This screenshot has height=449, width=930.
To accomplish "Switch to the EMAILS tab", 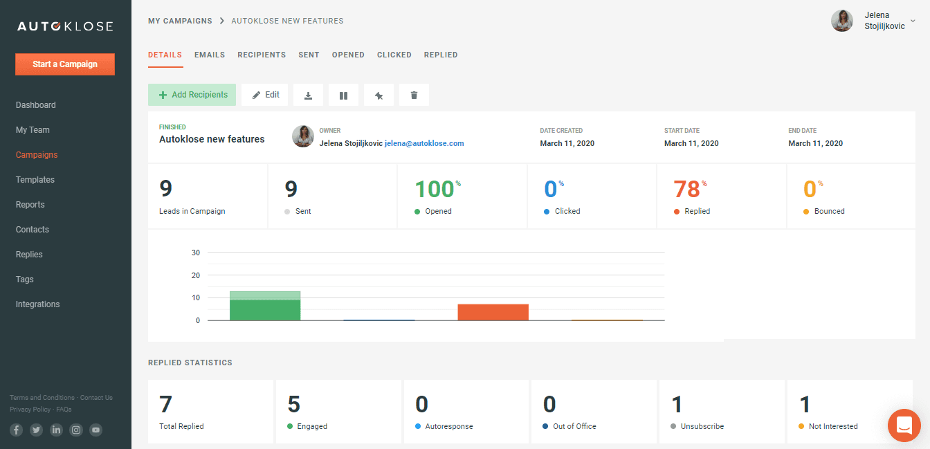I will [209, 55].
